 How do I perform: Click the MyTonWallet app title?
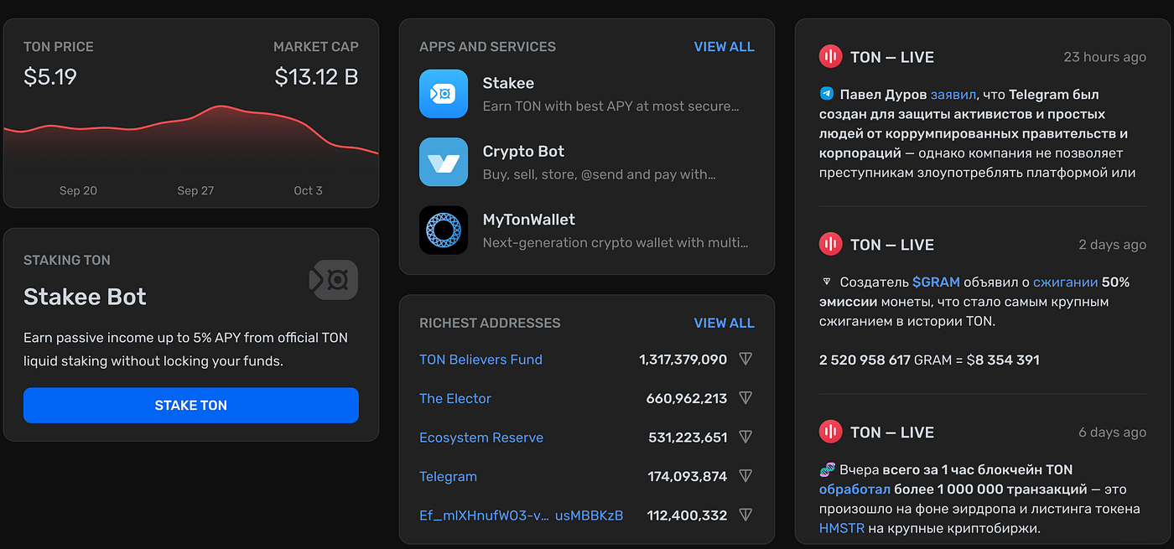[529, 219]
